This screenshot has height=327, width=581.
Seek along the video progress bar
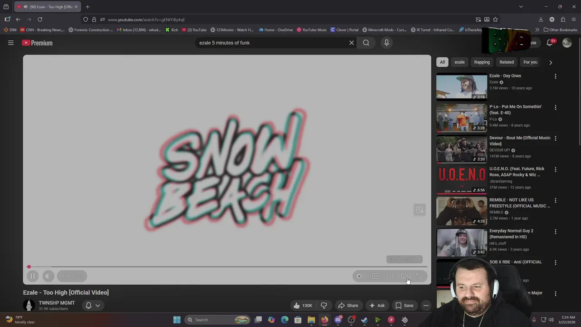click(227, 267)
